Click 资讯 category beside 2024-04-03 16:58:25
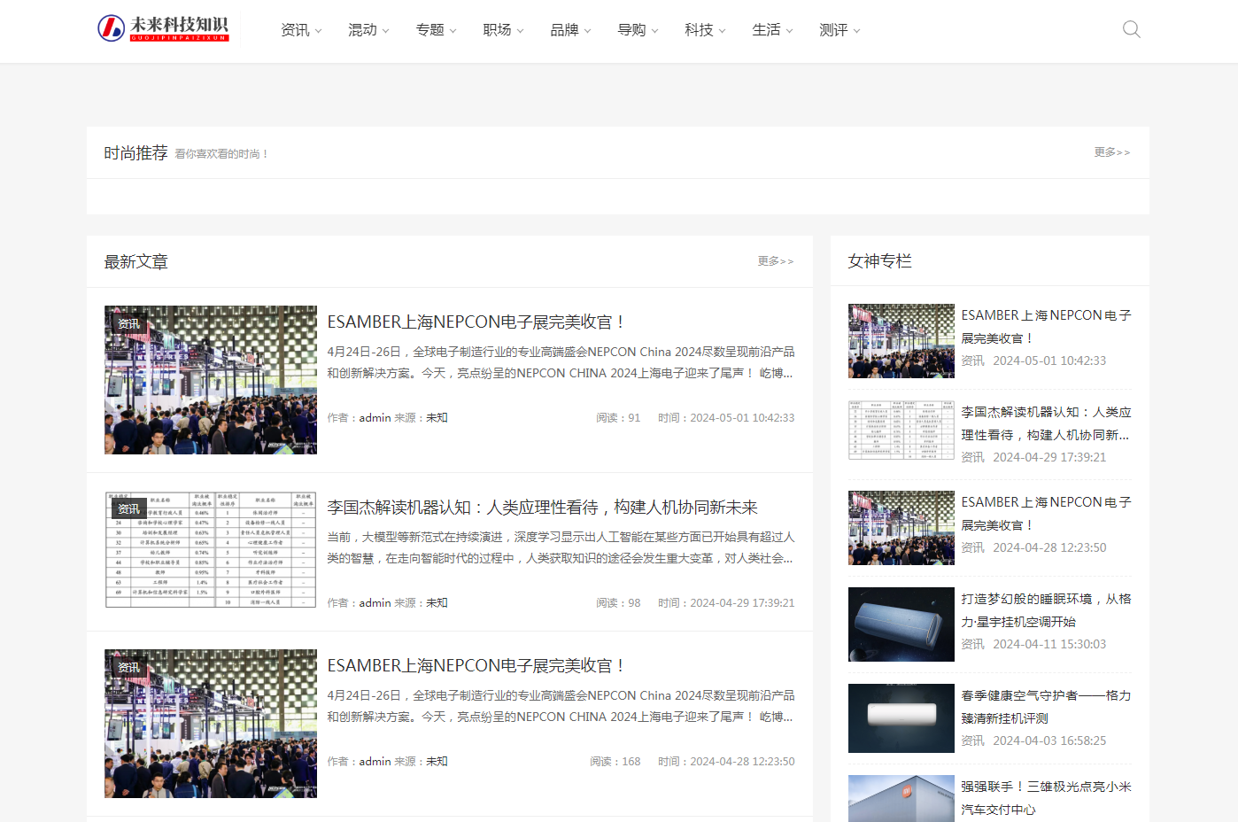This screenshot has height=822, width=1238. [972, 741]
